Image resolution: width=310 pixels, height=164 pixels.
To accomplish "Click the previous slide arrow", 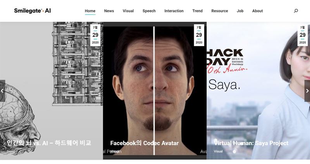I will (x=2, y=91).
